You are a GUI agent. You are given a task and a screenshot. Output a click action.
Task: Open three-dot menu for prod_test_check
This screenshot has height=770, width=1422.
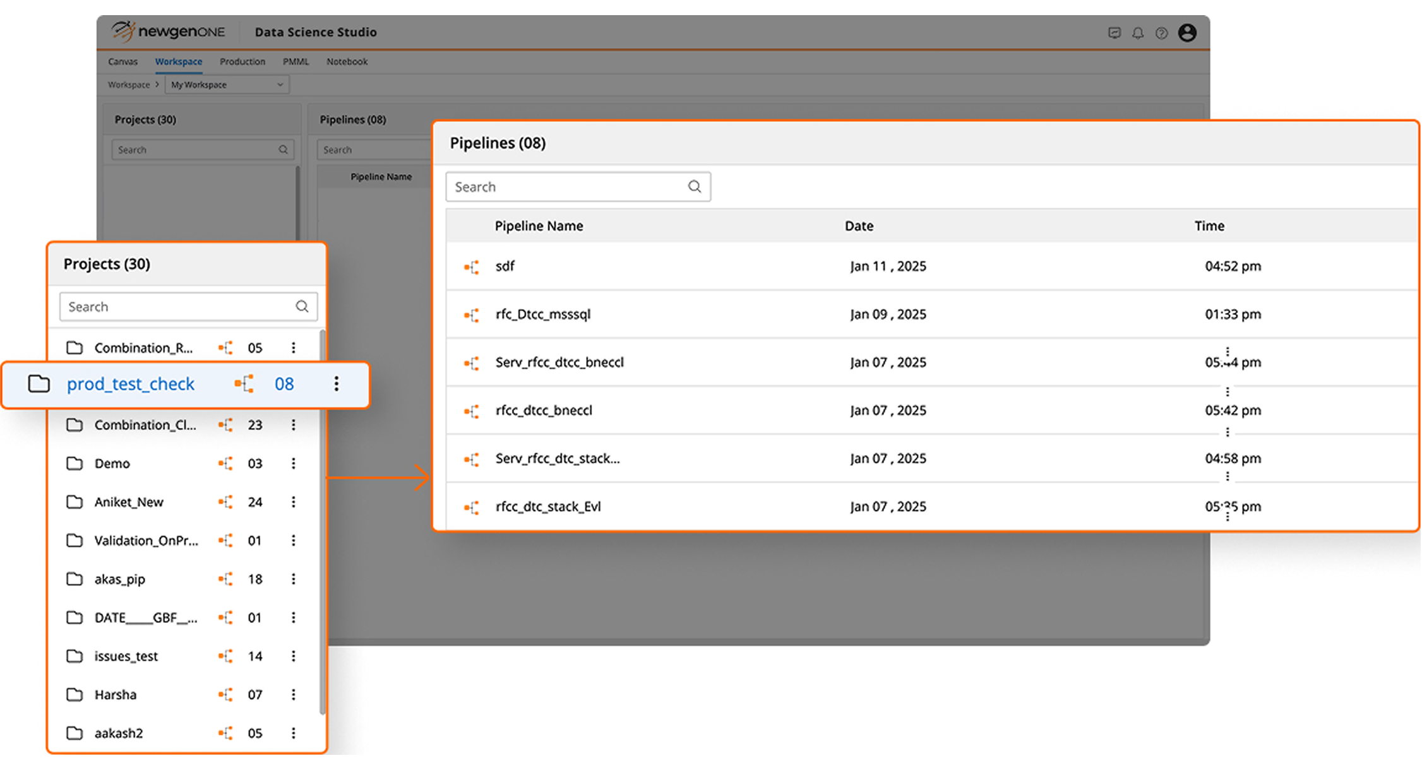[x=337, y=384]
